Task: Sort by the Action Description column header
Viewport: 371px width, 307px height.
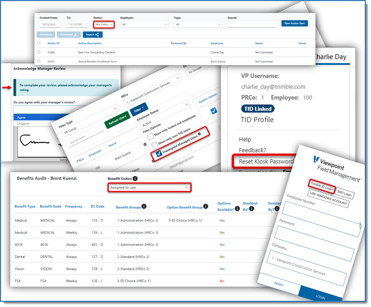Action: 90,43
